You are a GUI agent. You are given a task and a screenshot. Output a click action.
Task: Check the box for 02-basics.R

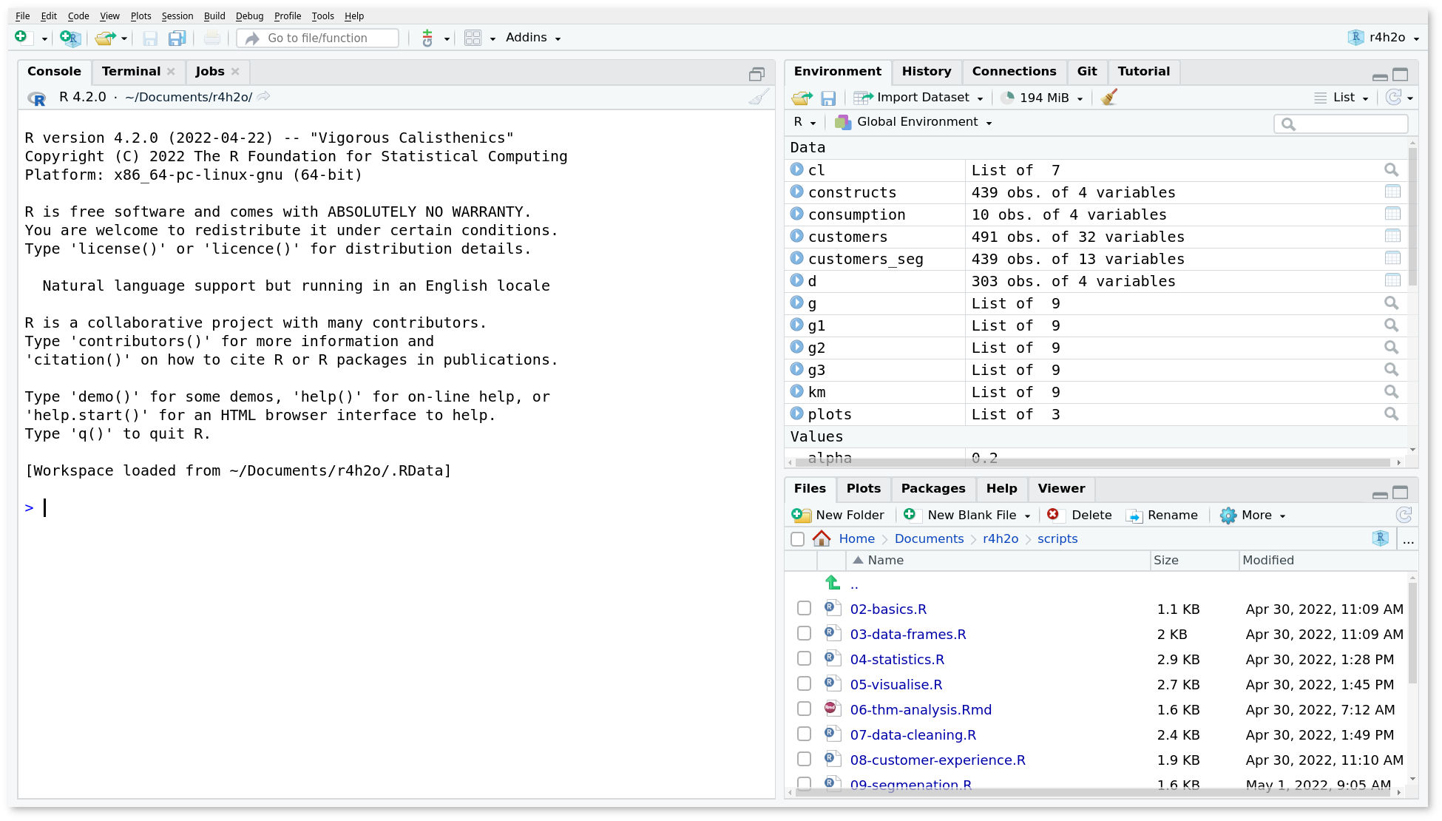point(804,608)
